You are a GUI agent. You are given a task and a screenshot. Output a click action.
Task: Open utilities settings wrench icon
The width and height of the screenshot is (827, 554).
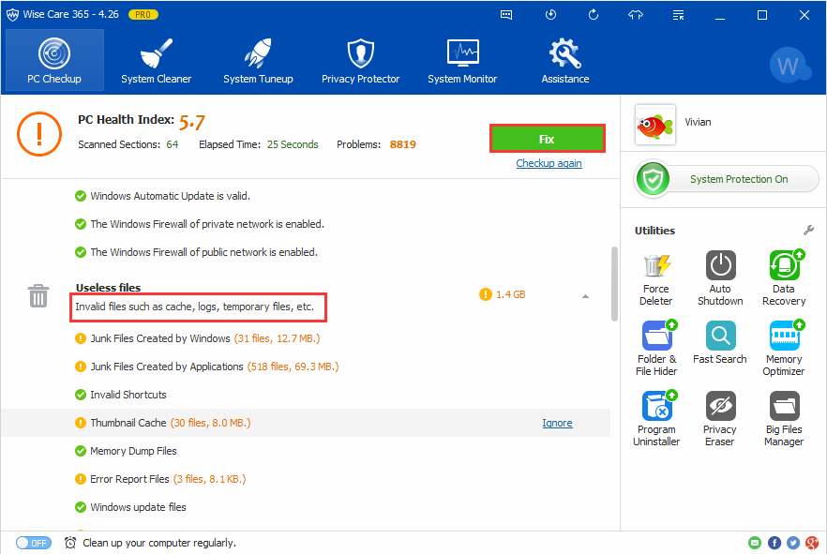click(x=808, y=231)
